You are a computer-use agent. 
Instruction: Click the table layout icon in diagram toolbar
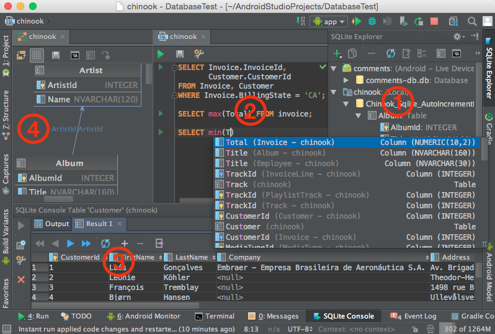91,55
